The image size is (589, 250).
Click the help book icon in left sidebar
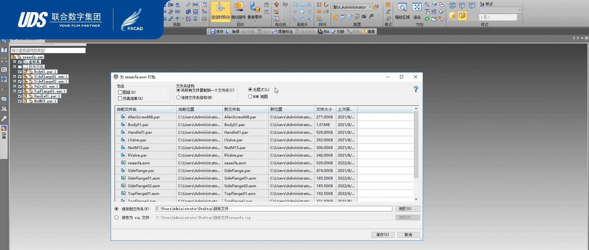point(4,50)
